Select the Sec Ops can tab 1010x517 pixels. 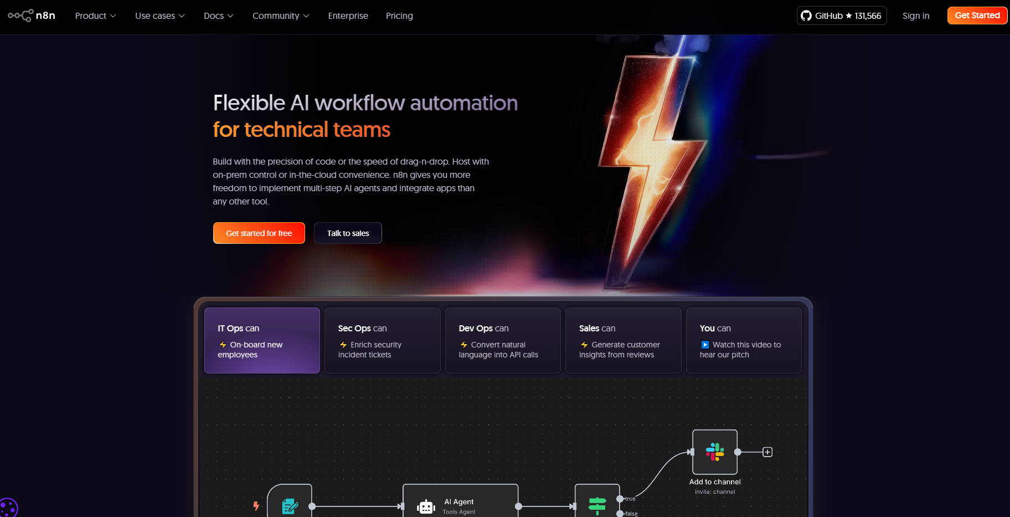pyautogui.click(x=383, y=340)
